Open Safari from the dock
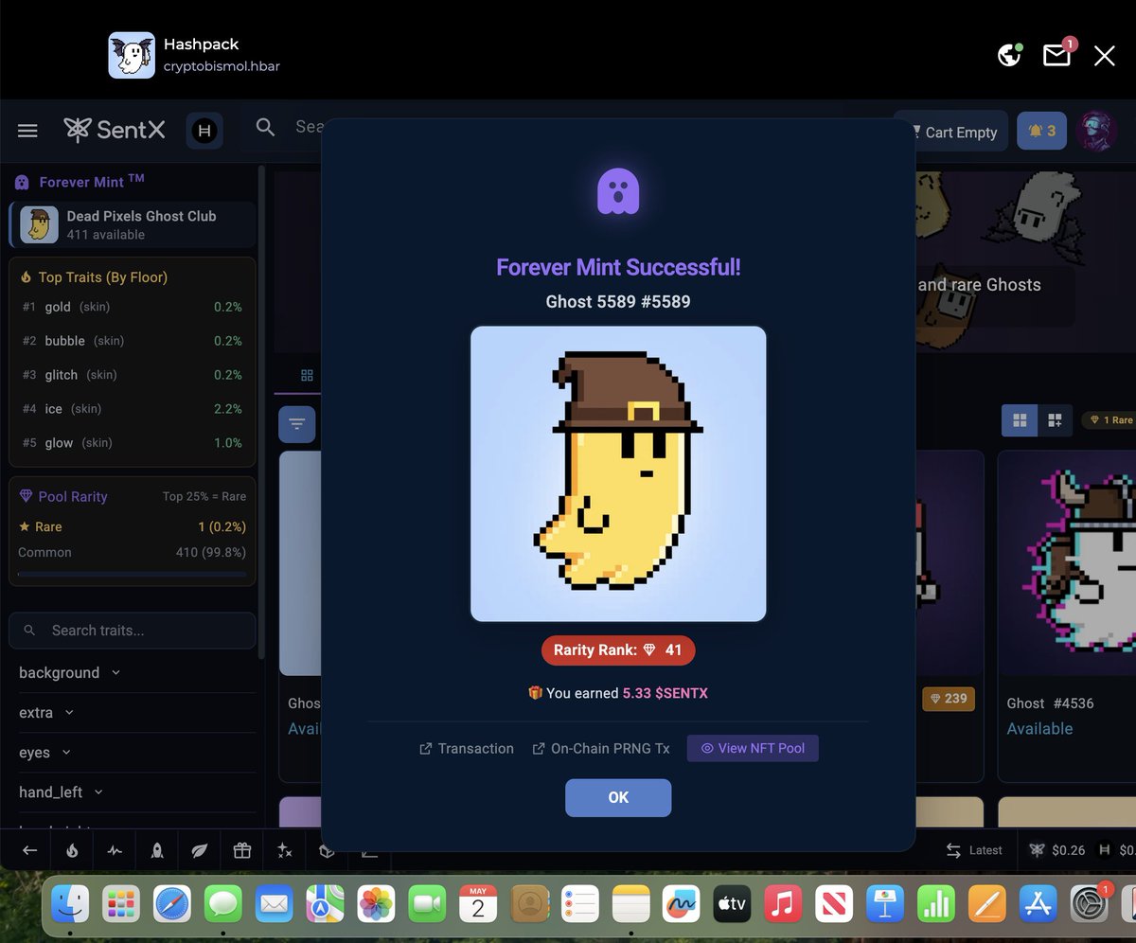The height and width of the screenshot is (943, 1136). click(172, 904)
